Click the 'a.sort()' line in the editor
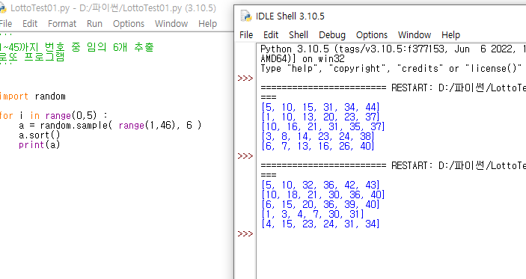The image size is (526, 279). 39,135
